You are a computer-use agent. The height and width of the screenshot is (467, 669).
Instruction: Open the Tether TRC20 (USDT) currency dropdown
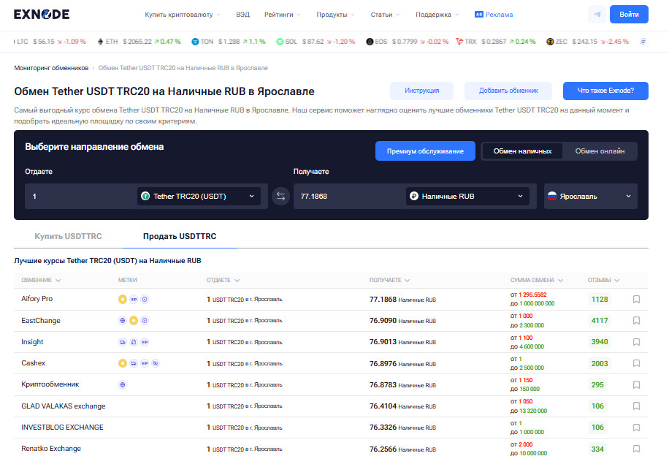pyautogui.click(x=198, y=197)
